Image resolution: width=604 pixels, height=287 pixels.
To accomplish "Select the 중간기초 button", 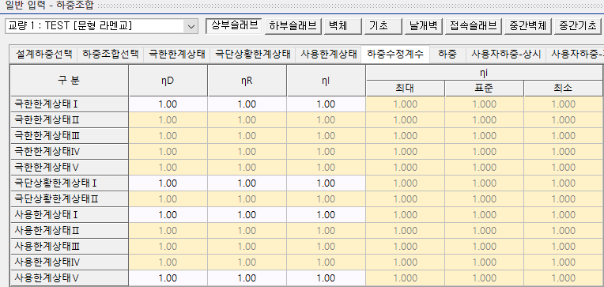I will pos(578,26).
